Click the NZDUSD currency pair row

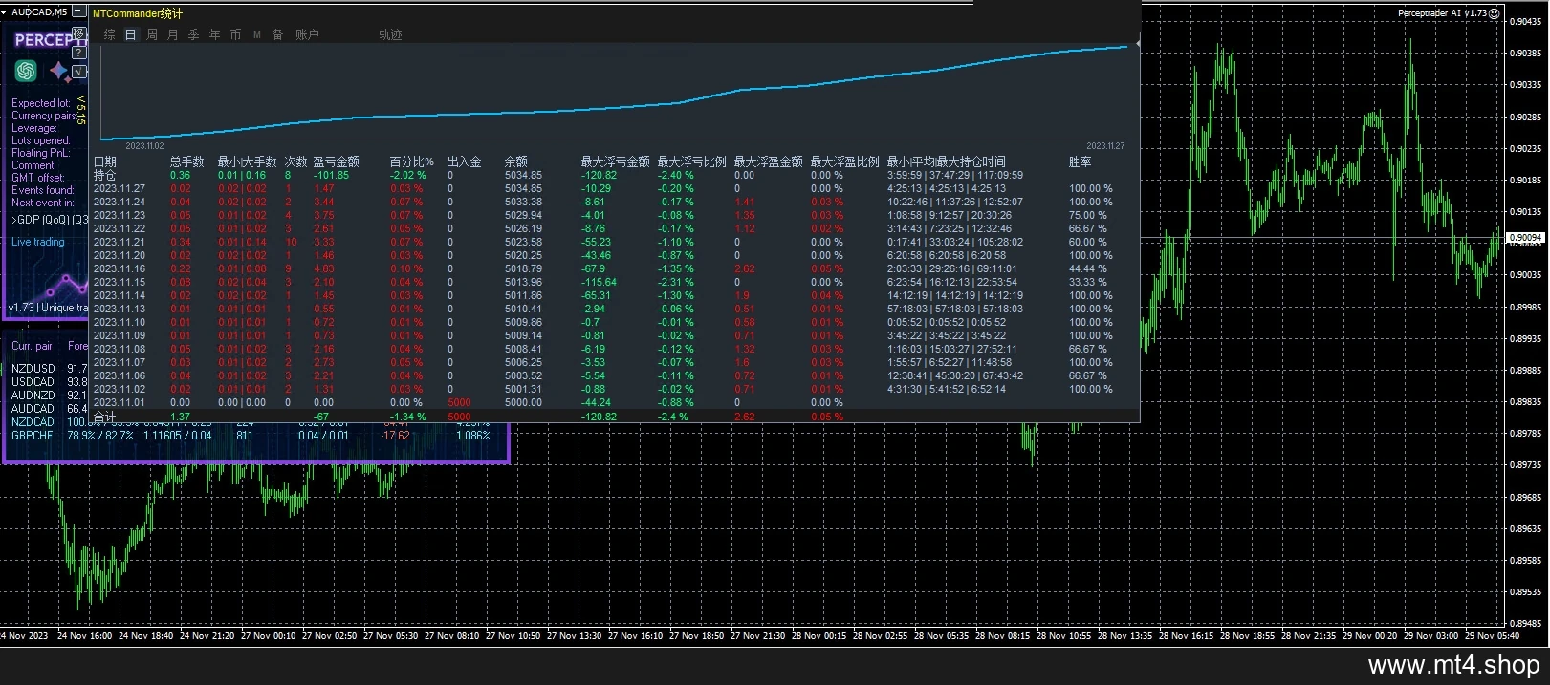[49, 368]
